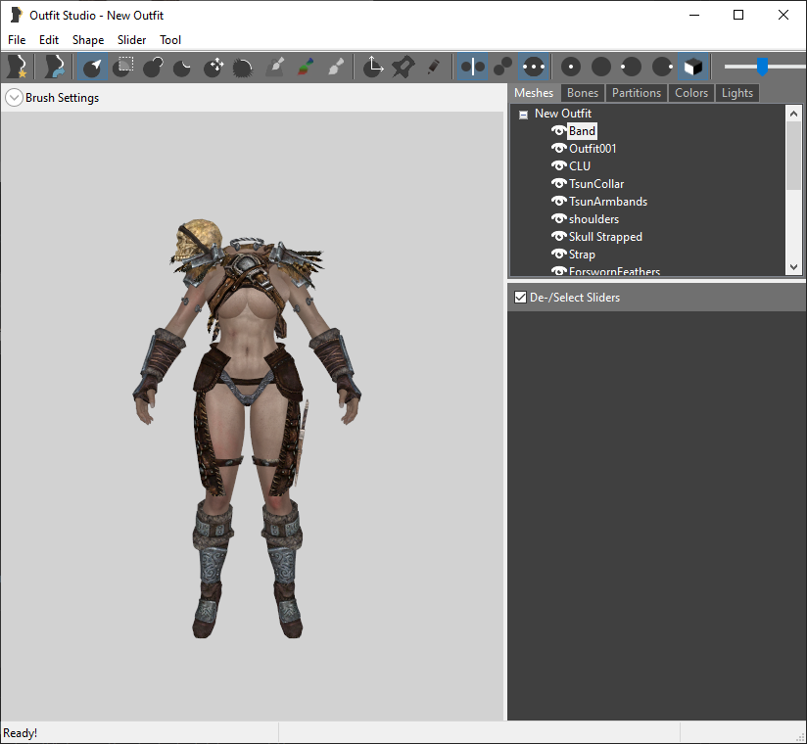This screenshot has width=807, height=744.
Task: Select the TsunArmbands mesh name
Action: (608, 202)
